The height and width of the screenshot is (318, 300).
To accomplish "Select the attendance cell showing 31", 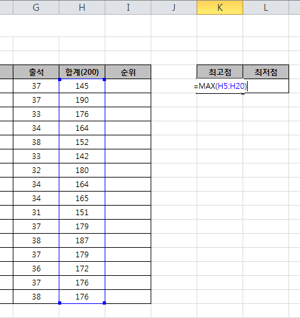I will pyautogui.click(x=36, y=213).
